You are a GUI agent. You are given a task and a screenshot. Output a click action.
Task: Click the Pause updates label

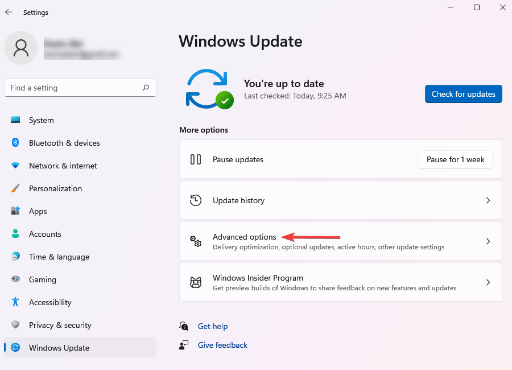coord(238,159)
